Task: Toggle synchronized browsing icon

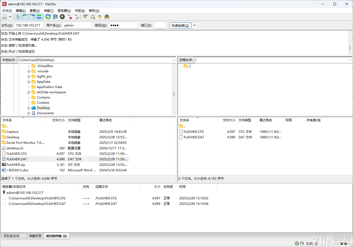Action: pyautogui.click(x=100, y=17)
